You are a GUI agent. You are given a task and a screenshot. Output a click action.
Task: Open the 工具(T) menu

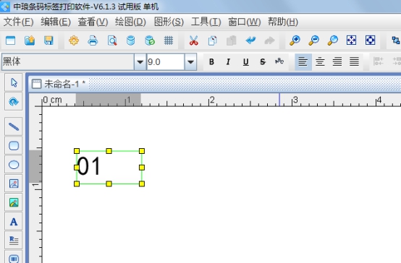tap(206, 22)
